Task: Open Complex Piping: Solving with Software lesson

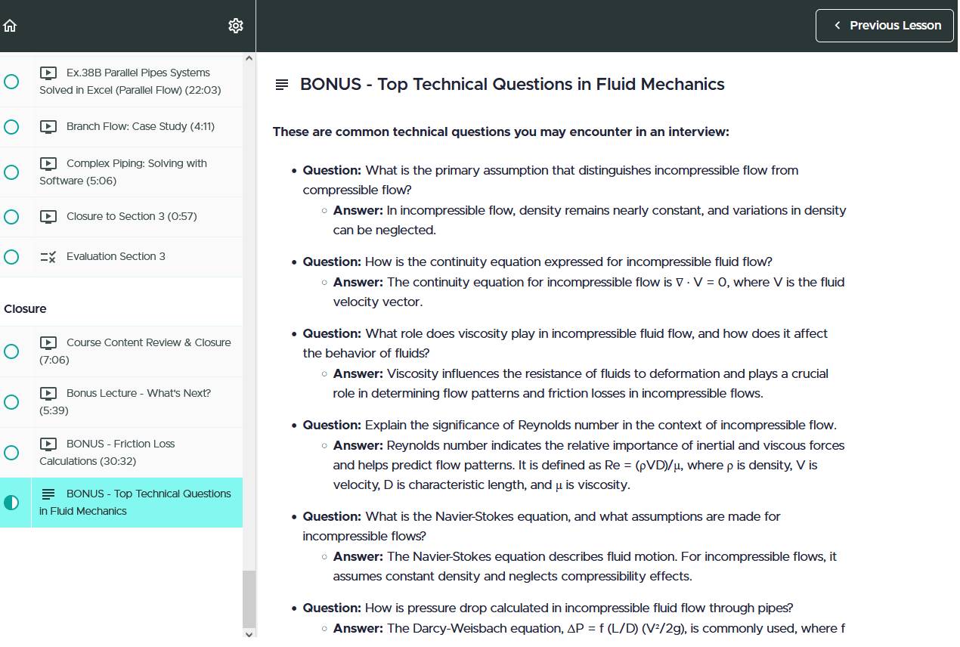Action: point(121,172)
